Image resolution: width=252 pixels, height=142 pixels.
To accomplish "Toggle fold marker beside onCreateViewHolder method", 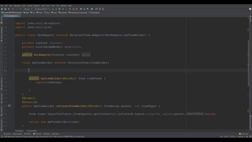I will tap(14, 106).
